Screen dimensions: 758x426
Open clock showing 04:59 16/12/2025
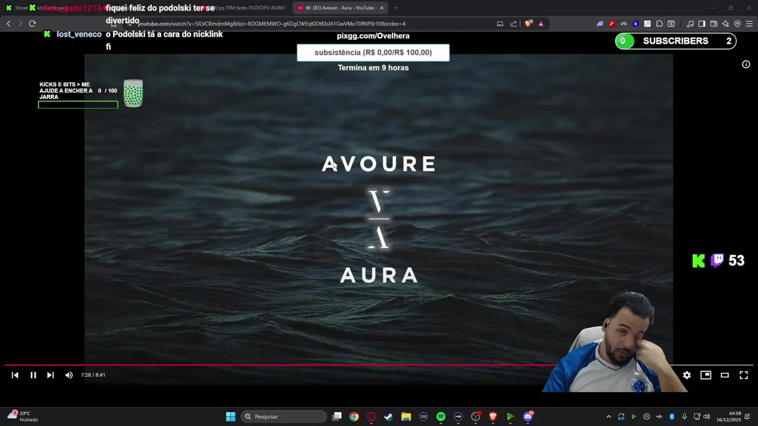729,417
